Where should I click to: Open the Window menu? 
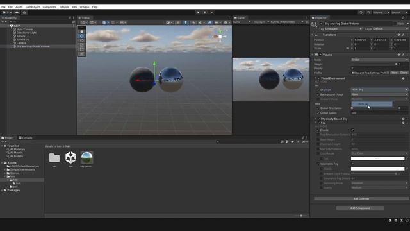(84, 7)
